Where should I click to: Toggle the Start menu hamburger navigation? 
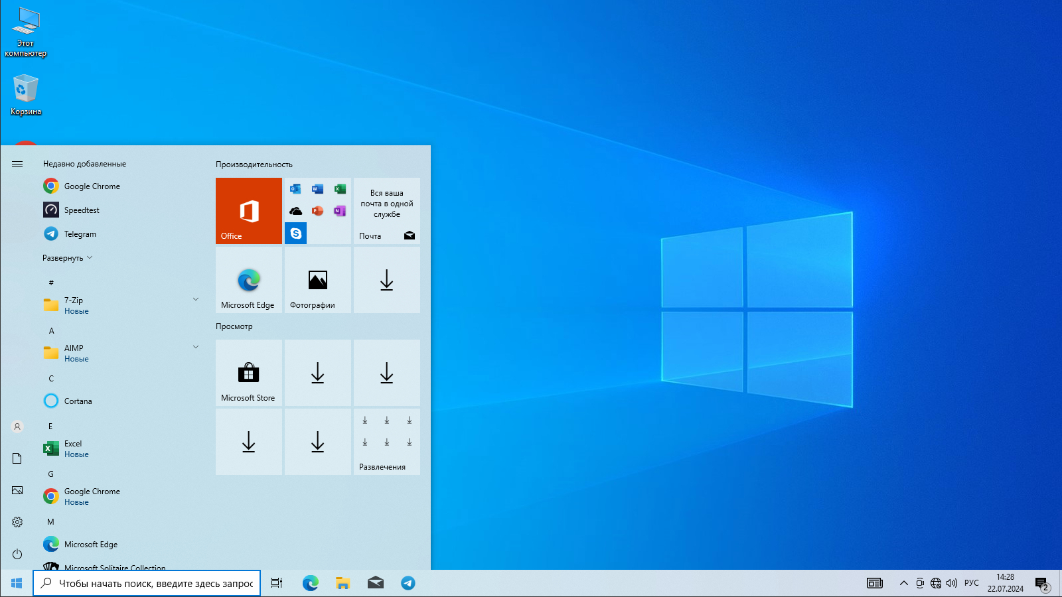17,164
